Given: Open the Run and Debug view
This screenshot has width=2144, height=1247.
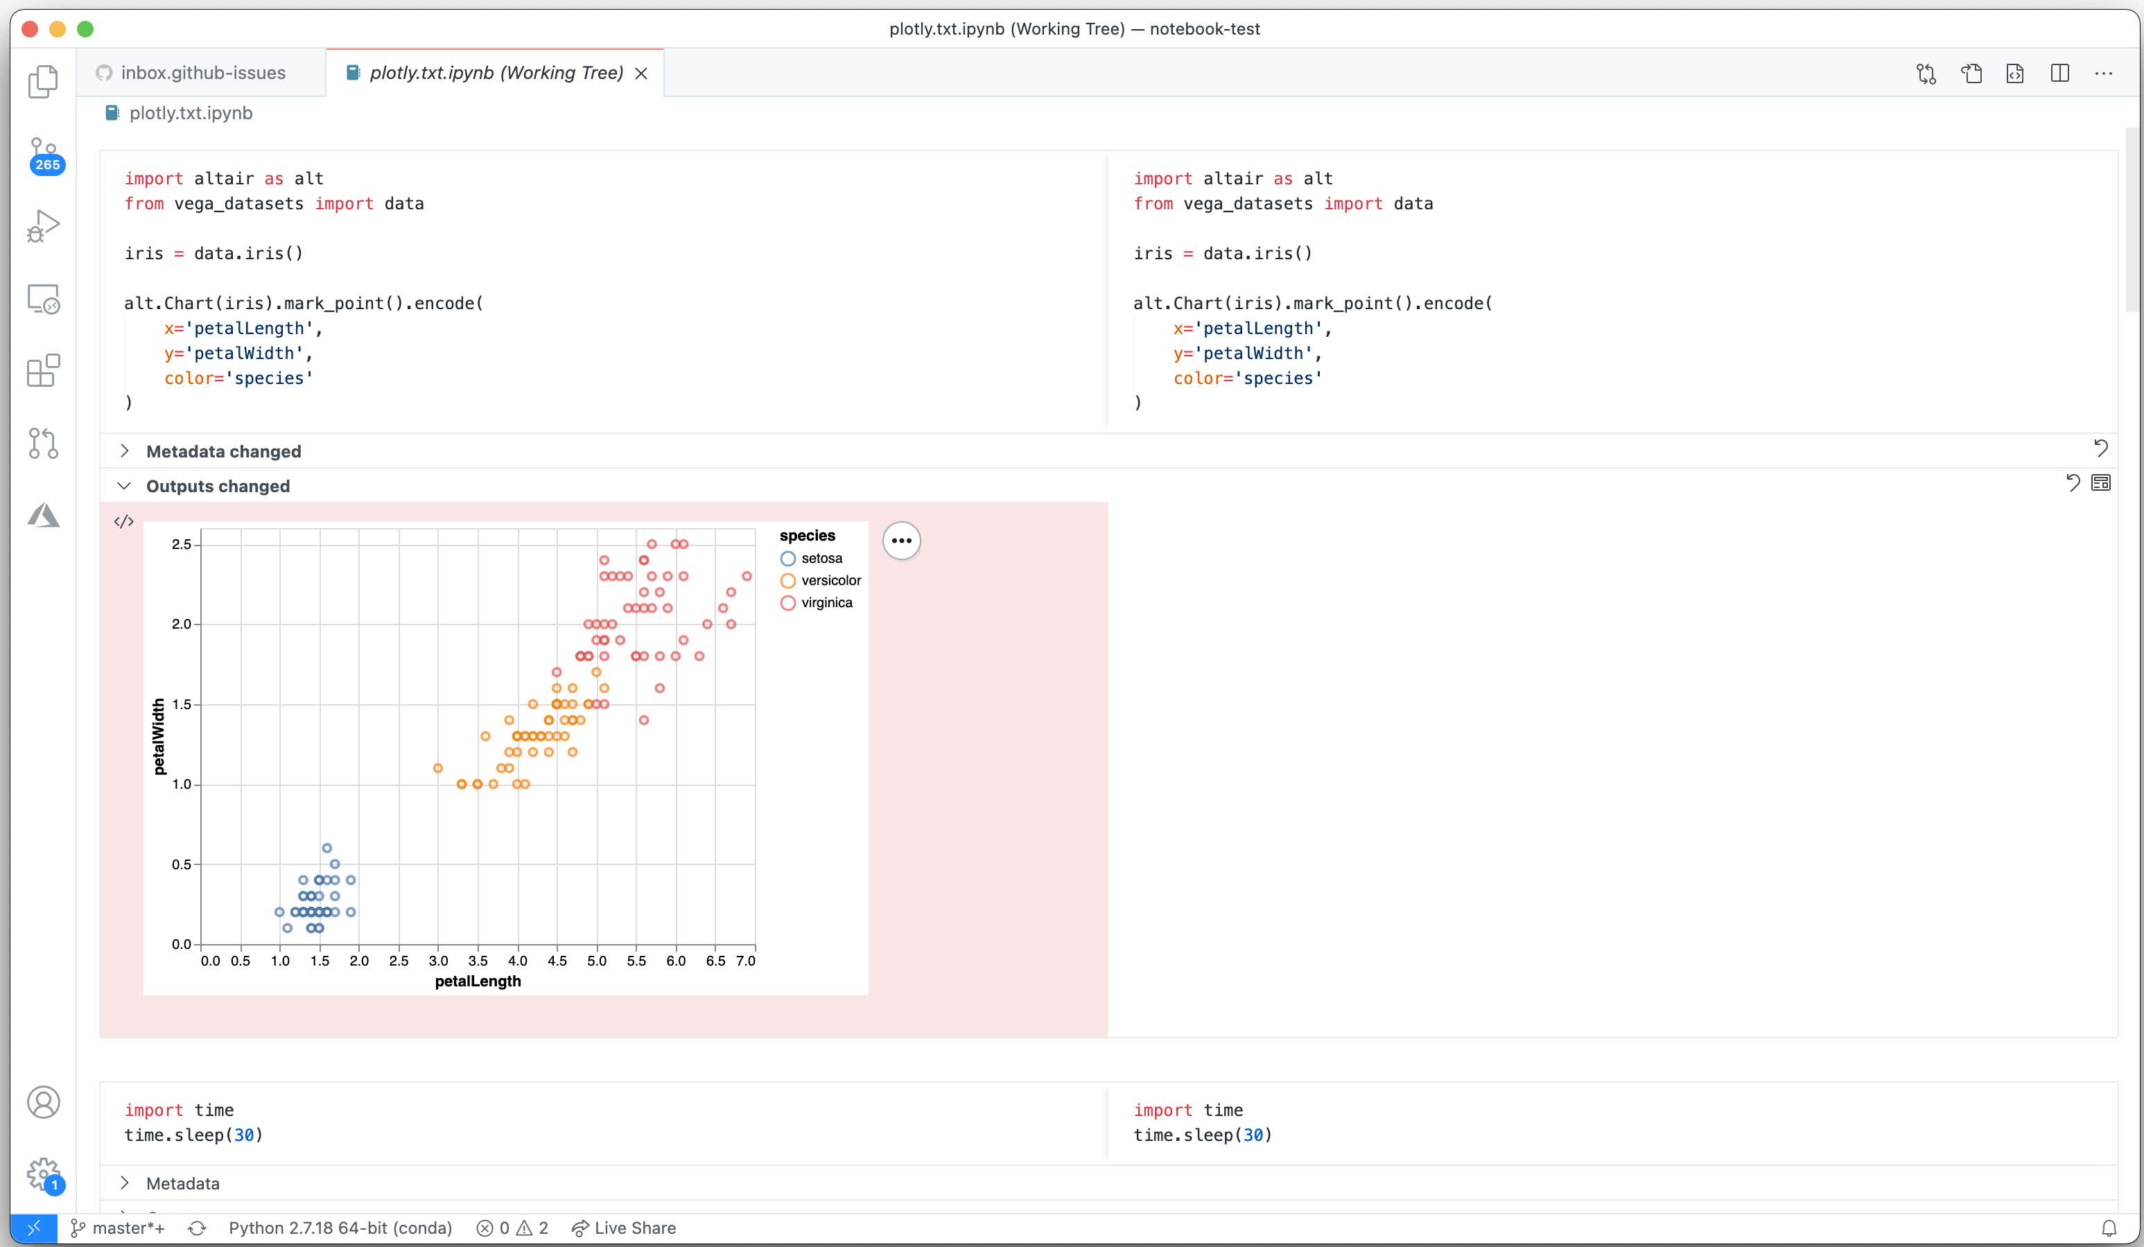Looking at the screenshot, I should (44, 225).
